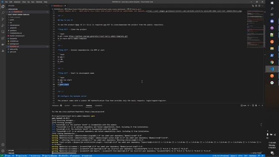
Task: Open the Run and Debug view
Action: (x=3, y=25)
